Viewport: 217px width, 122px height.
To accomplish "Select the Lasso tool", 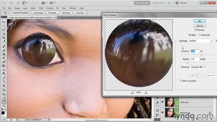I will coord(4,30).
